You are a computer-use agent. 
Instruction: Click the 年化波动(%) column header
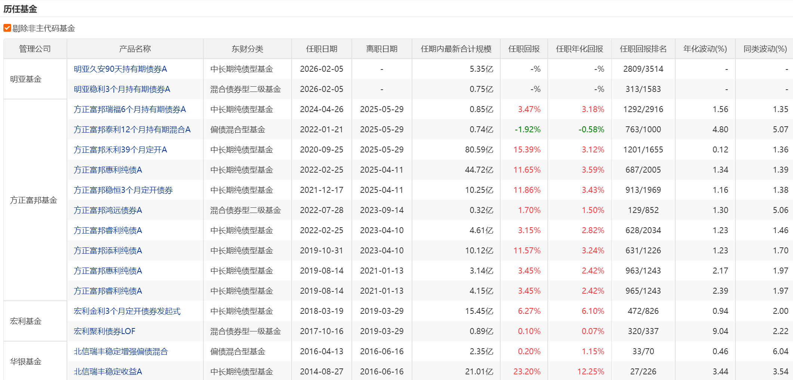705,49
